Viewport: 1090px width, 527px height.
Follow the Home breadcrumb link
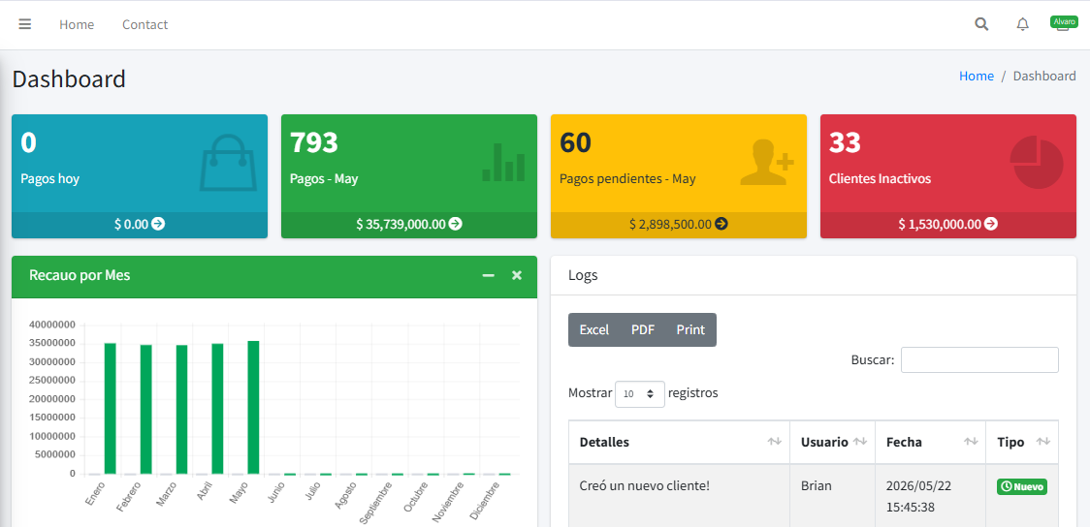pyautogui.click(x=977, y=77)
